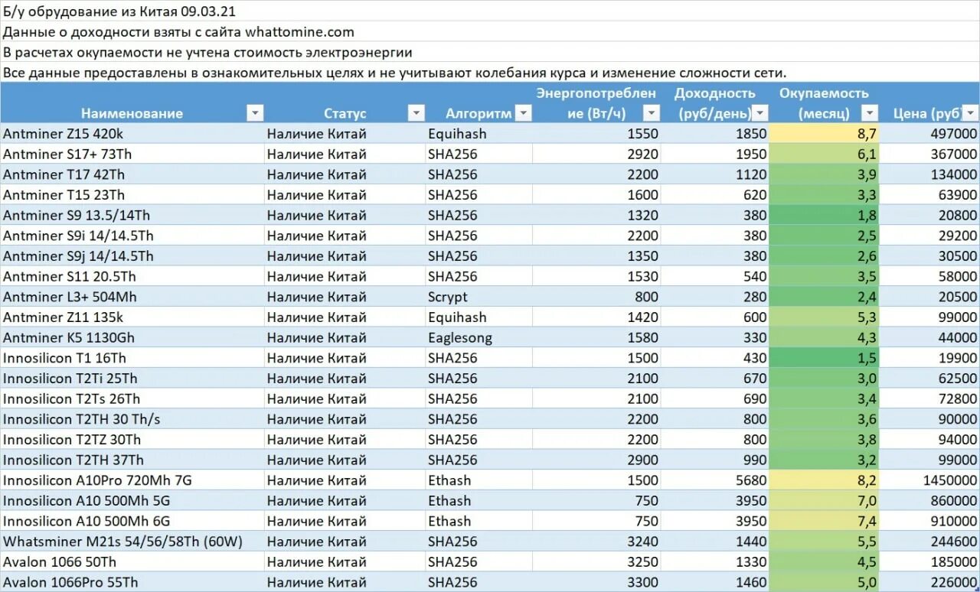Select the 'Innosilicon T2TH 37Th' cell
980x592 pixels.
[132, 460]
